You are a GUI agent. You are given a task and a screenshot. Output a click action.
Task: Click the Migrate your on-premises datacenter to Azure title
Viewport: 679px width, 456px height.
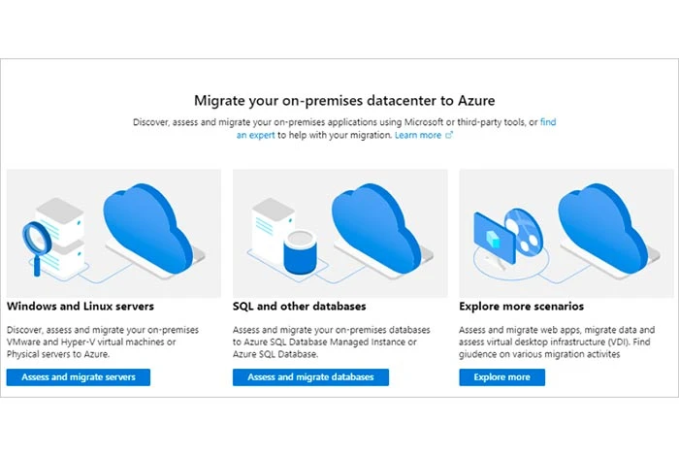[344, 101]
